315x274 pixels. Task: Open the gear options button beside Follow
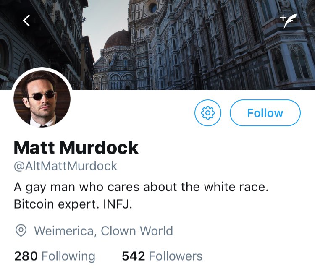(208, 113)
